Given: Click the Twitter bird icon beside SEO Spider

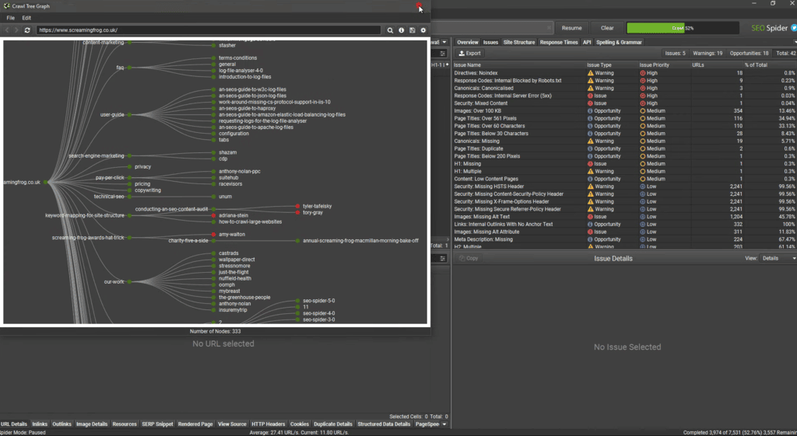Looking at the screenshot, I should (x=793, y=28).
